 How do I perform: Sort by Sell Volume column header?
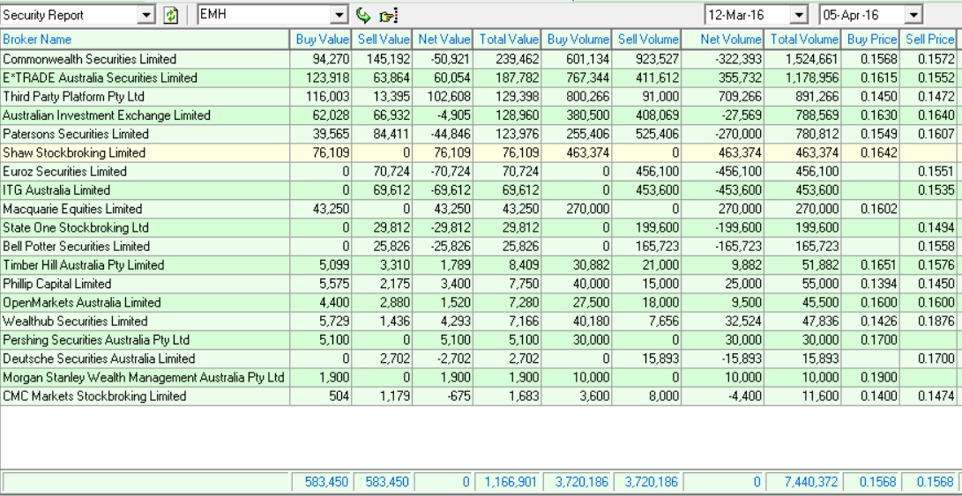pos(646,40)
